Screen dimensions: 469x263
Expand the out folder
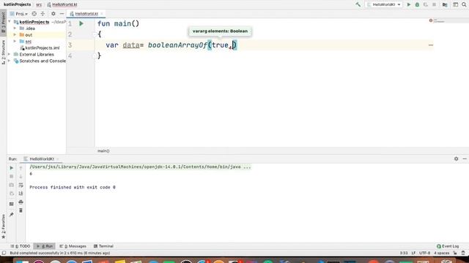click(15, 35)
